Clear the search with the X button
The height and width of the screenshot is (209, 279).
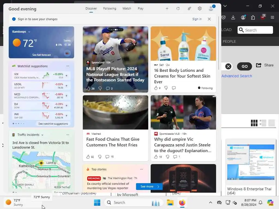[228, 66]
